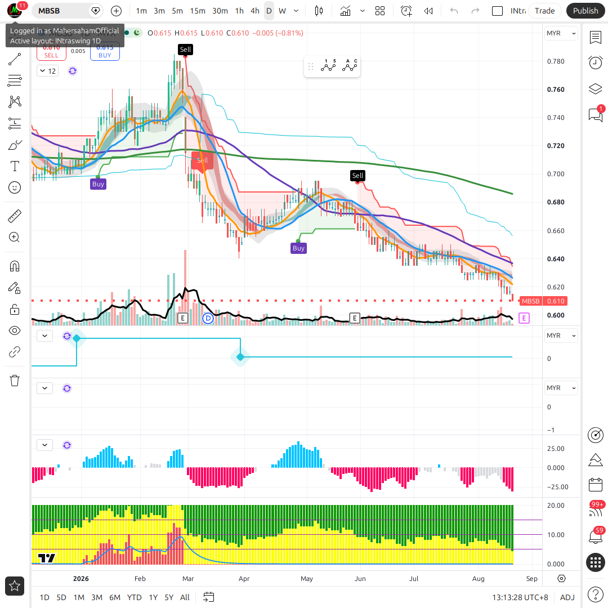Open the chats panel with notification

[x=595, y=114]
